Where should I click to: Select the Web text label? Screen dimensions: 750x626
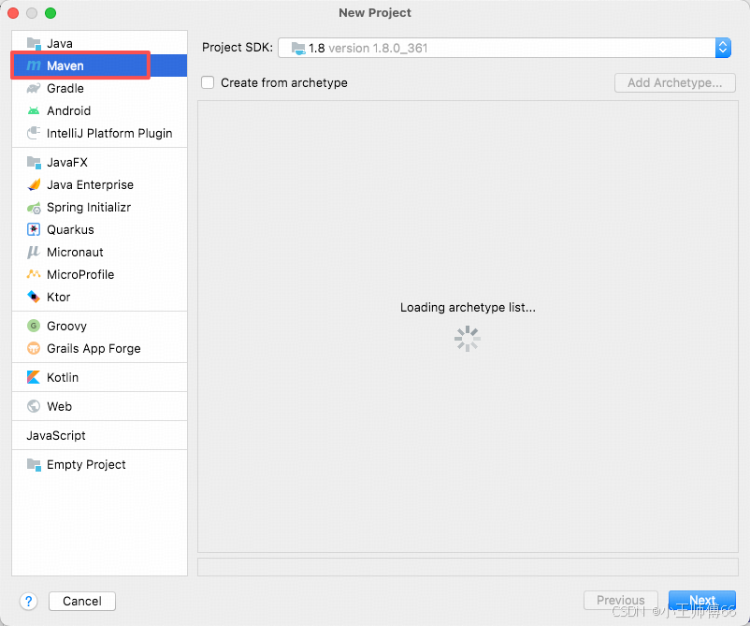(x=59, y=406)
